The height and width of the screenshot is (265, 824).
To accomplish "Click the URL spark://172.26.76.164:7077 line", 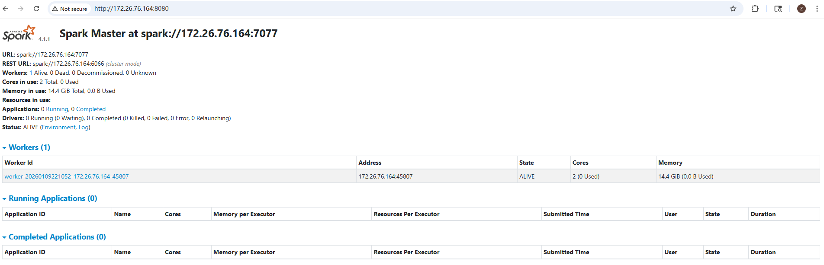I will (x=45, y=55).
